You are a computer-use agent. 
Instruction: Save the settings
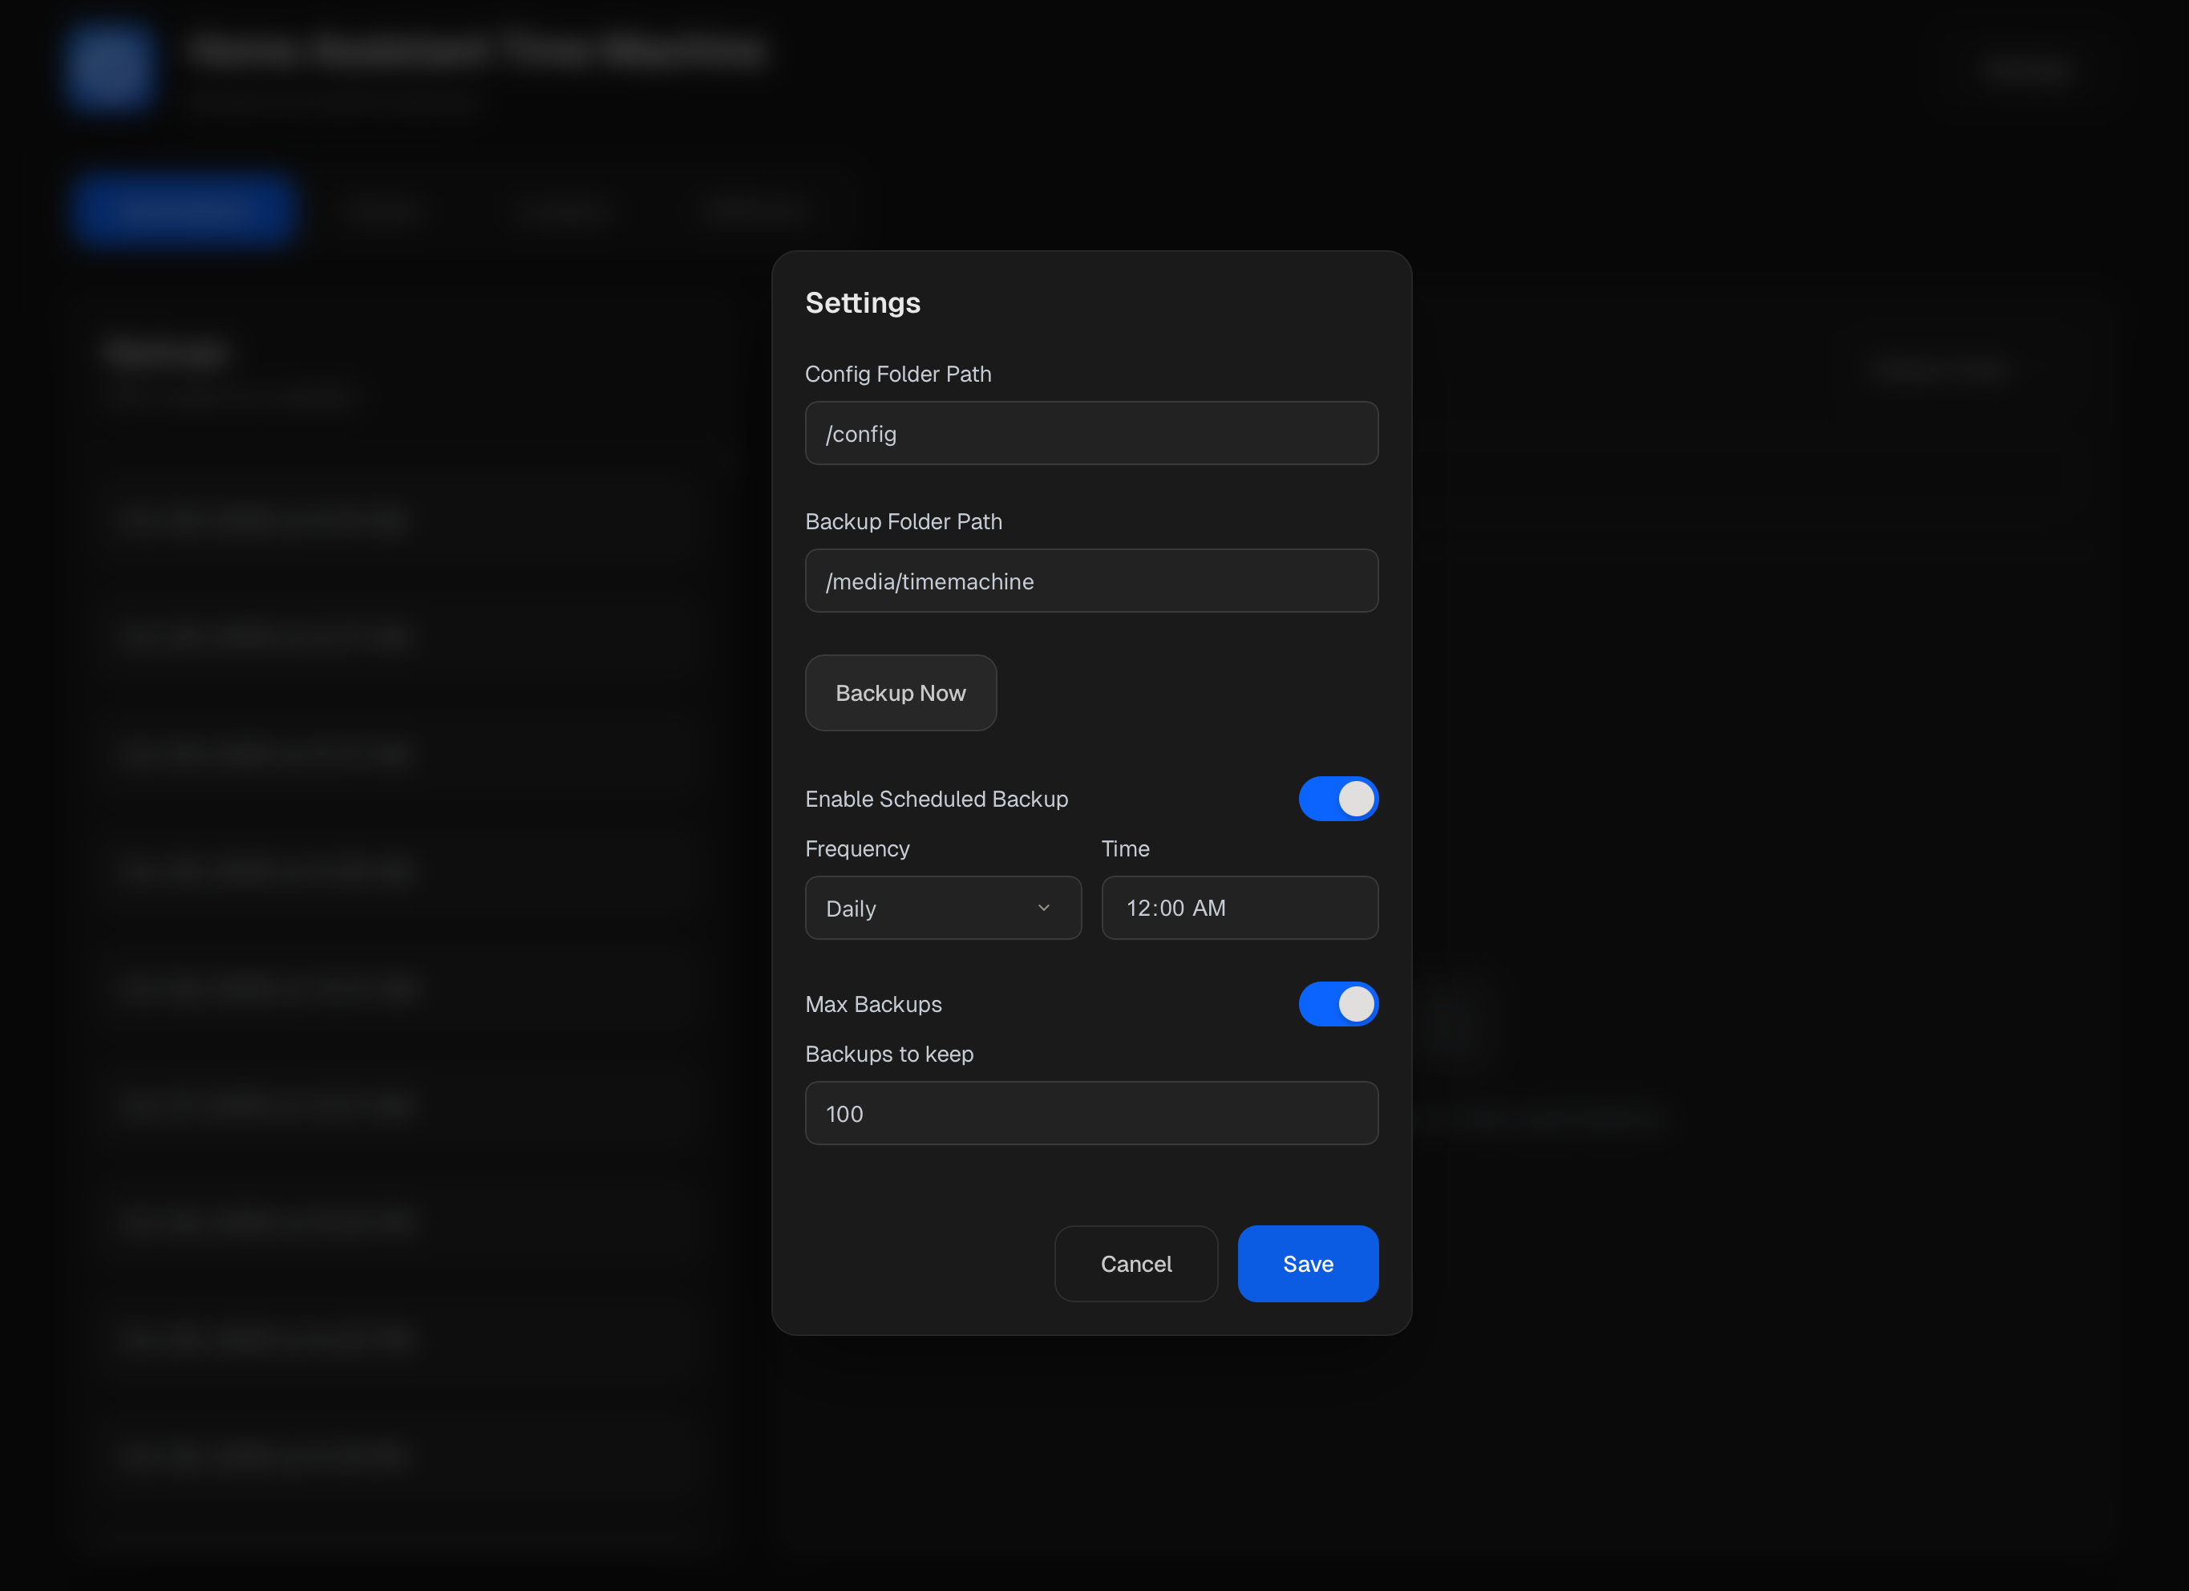pyautogui.click(x=1308, y=1264)
